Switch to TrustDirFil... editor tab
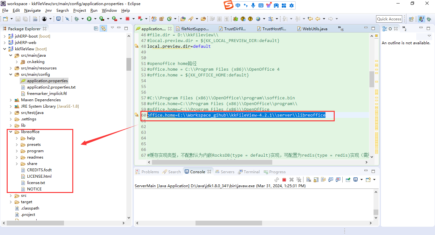This screenshot has height=235, width=435. point(232,29)
